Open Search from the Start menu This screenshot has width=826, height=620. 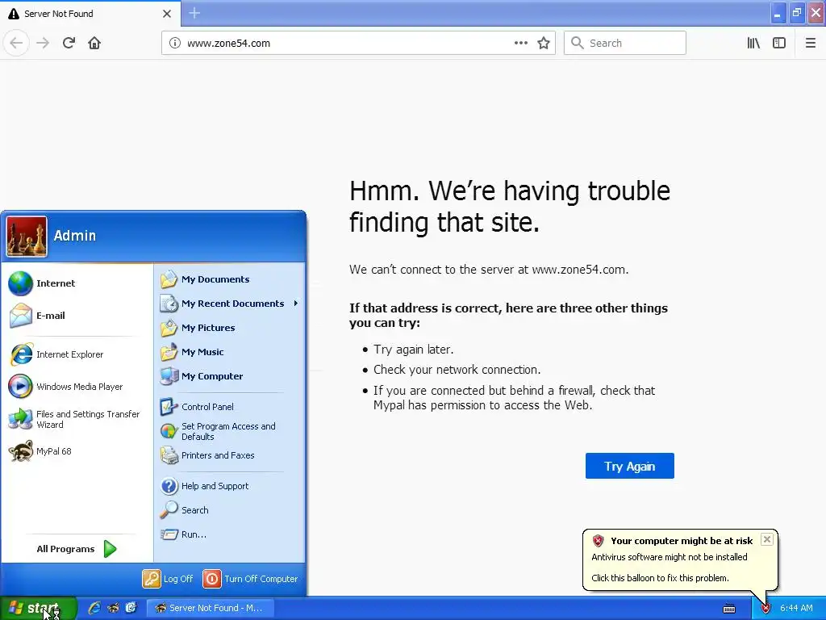230,510
